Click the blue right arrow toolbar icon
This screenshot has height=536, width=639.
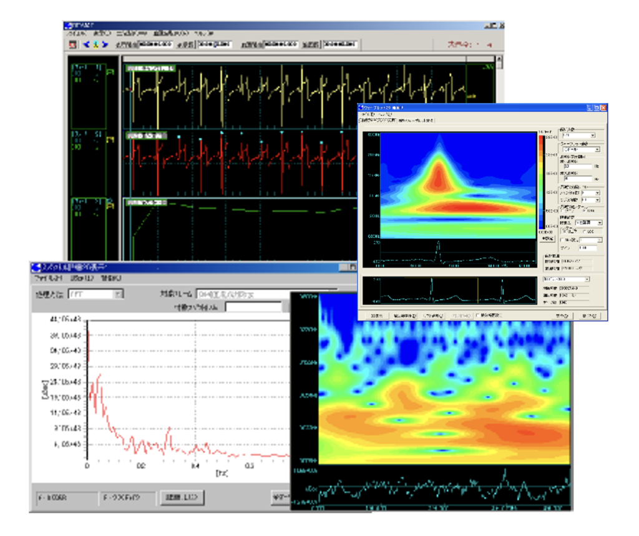click(105, 44)
